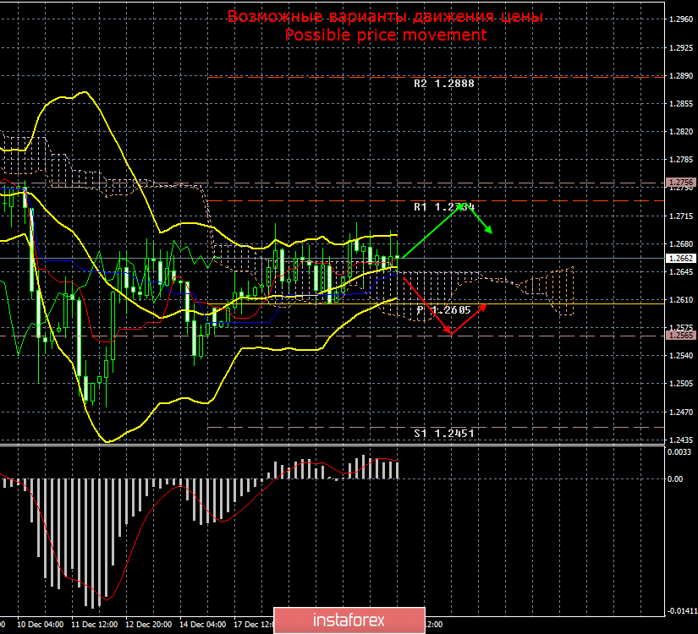Click the 1.2610 price axis value

[681, 300]
